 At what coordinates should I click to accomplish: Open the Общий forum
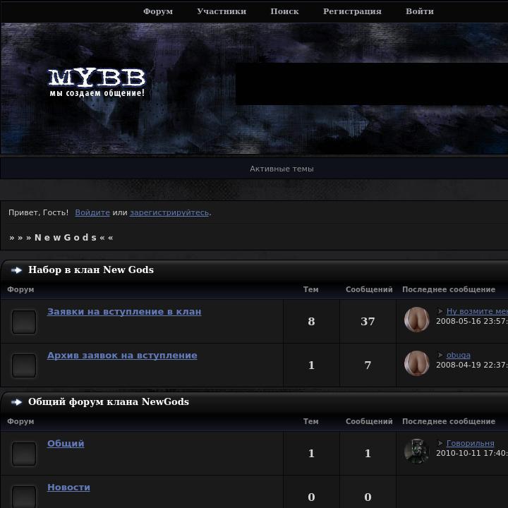coord(66,443)
